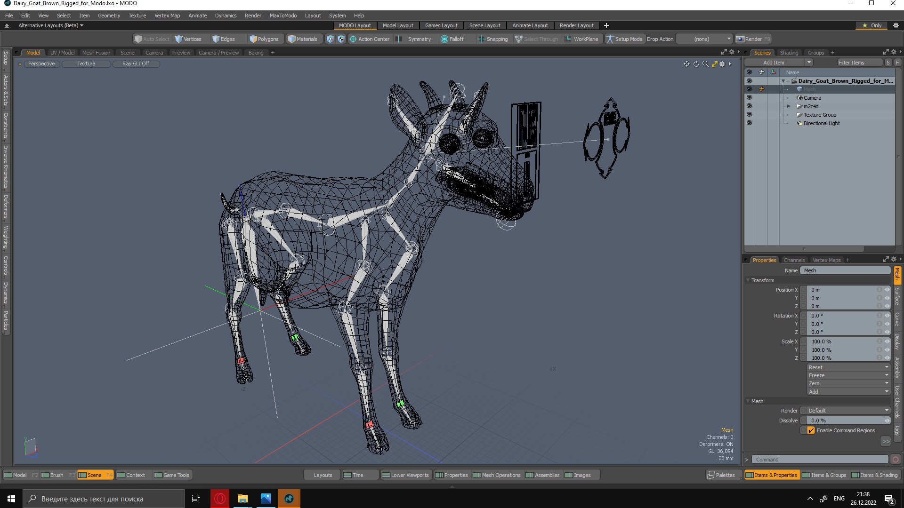
Task: Click the Ray GL: Off button
Action: pos(136,63)
